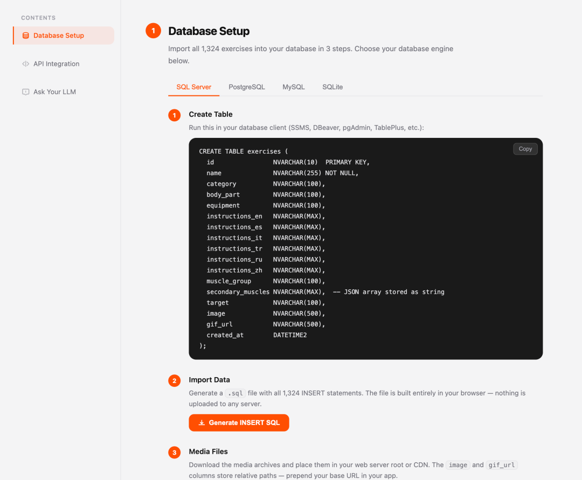Click the CONTENTS sidebar label
This screenshot has width=582, height=480.
38,18
